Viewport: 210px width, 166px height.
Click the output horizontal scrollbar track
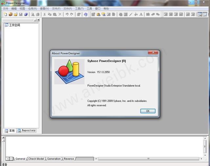coord(149,159)
